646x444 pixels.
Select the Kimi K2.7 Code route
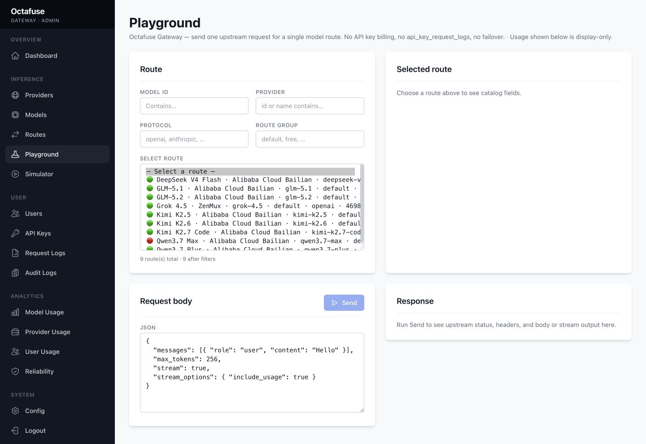tap(253, 232)
